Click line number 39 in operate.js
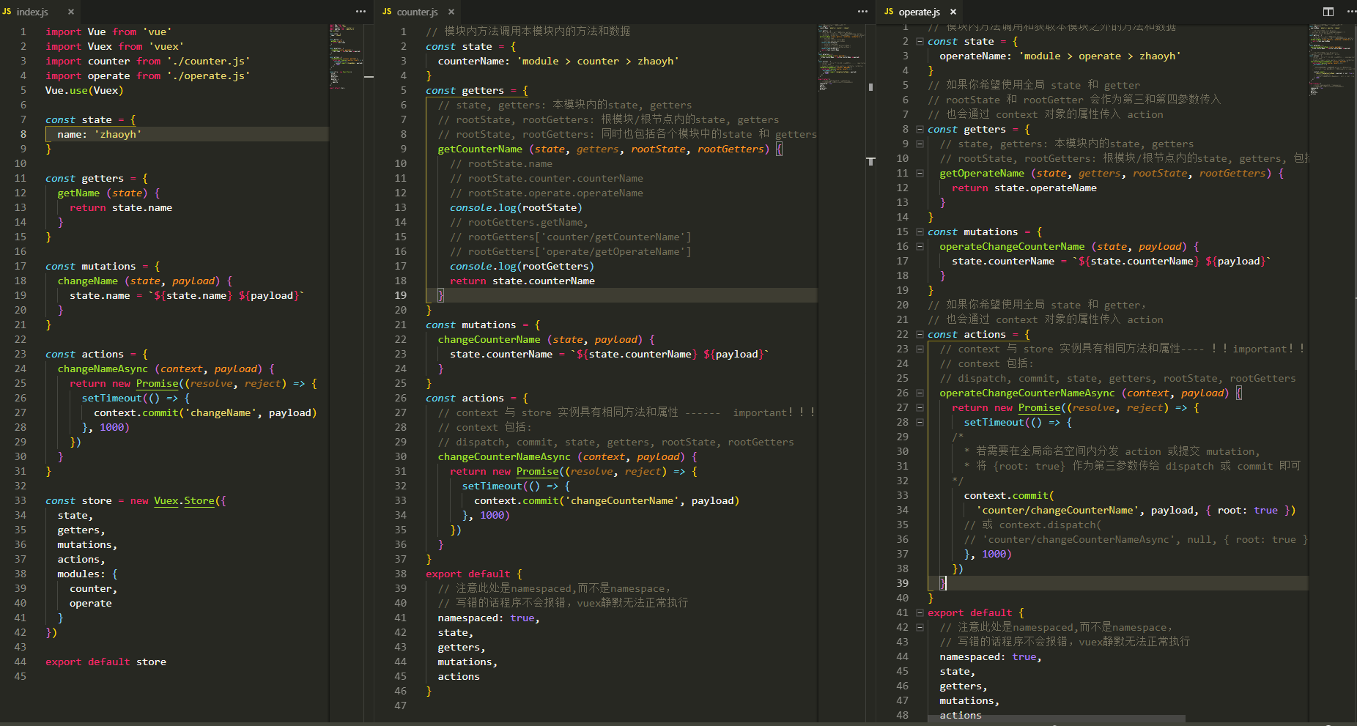 coord(902,583)
